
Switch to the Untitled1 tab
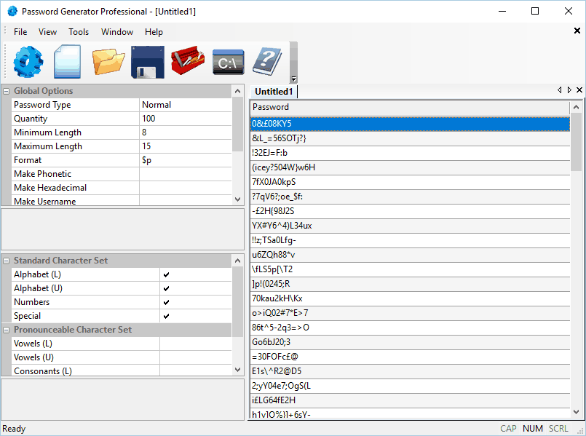point(274,92)
